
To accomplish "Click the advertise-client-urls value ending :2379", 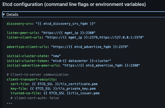I will [x=90, y=47].
